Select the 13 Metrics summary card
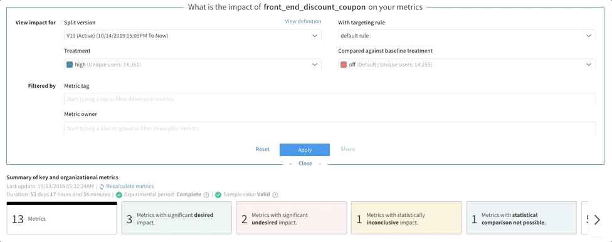Image resolution: width=612 pixels, height=242 pixels. pos(61,218)
